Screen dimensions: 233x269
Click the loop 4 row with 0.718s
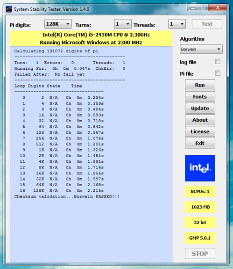click(63, 121)
